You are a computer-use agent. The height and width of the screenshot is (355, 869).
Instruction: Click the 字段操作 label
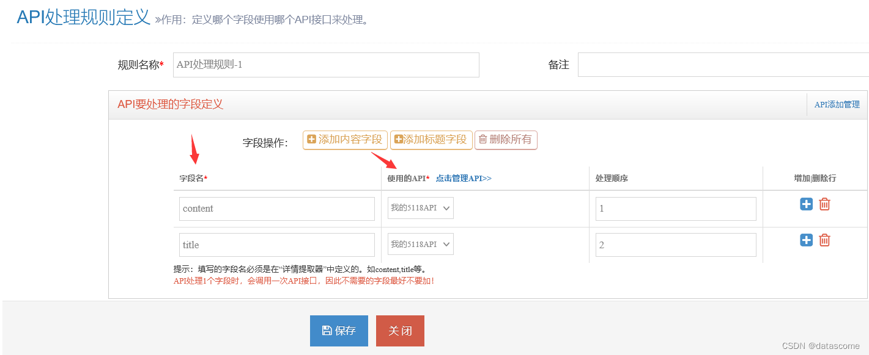point(265,143)
